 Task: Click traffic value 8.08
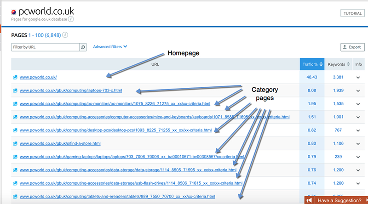312,91
